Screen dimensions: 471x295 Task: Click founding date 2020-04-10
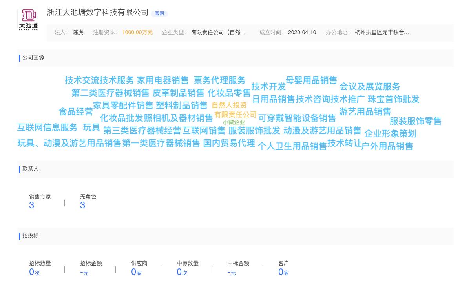pyautogui.click(x=302, y=33)
